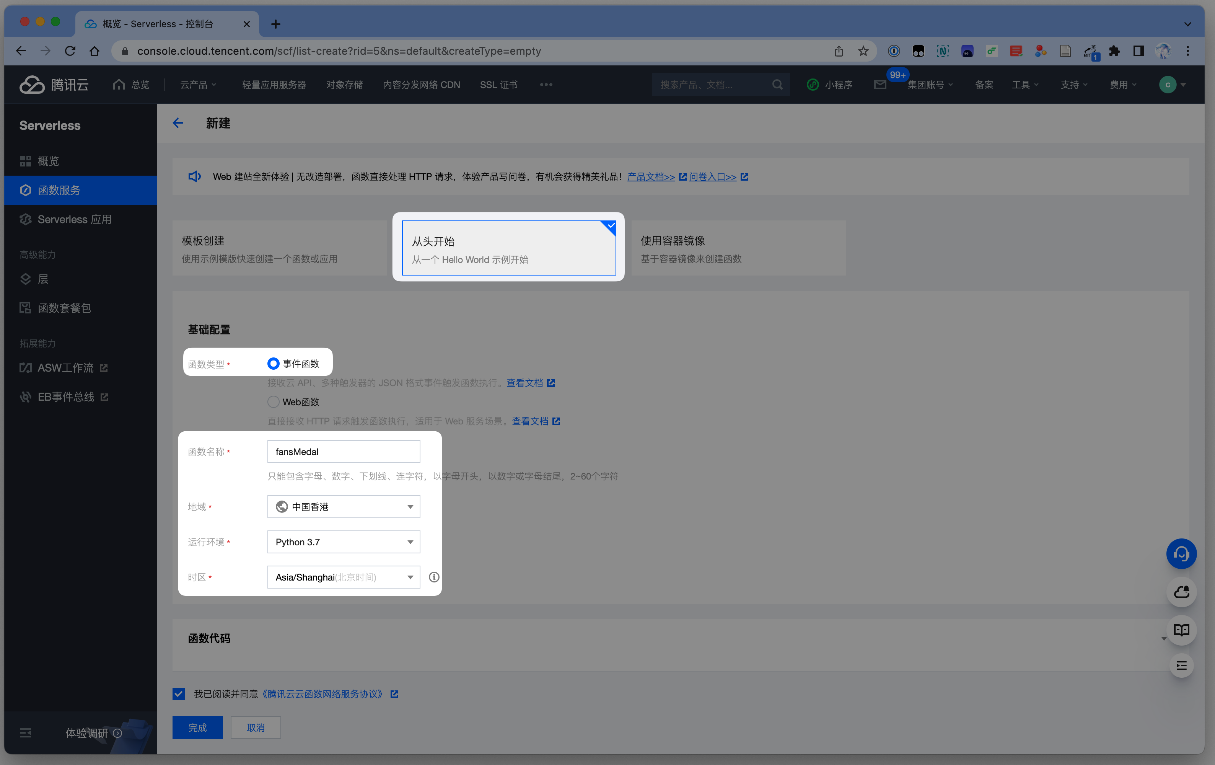
Task: Select the 模板创建 creation tab
Action: coord(279,248)
